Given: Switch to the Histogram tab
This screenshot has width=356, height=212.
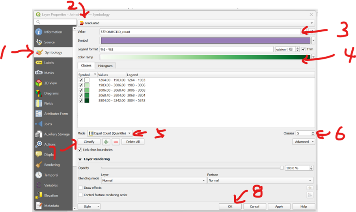Looking at the screenshot, I should pyautogui.click(x=105, y=66).
